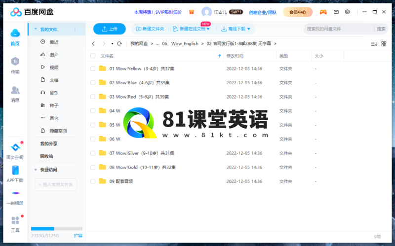395x246 pixels.
Task: Open the navigation history dropdown arrow
Action: 112,43
